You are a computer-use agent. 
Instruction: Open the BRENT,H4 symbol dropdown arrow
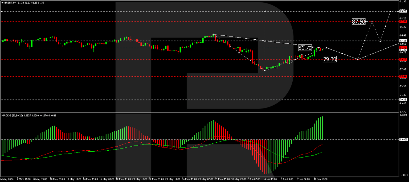coord(2,2)
